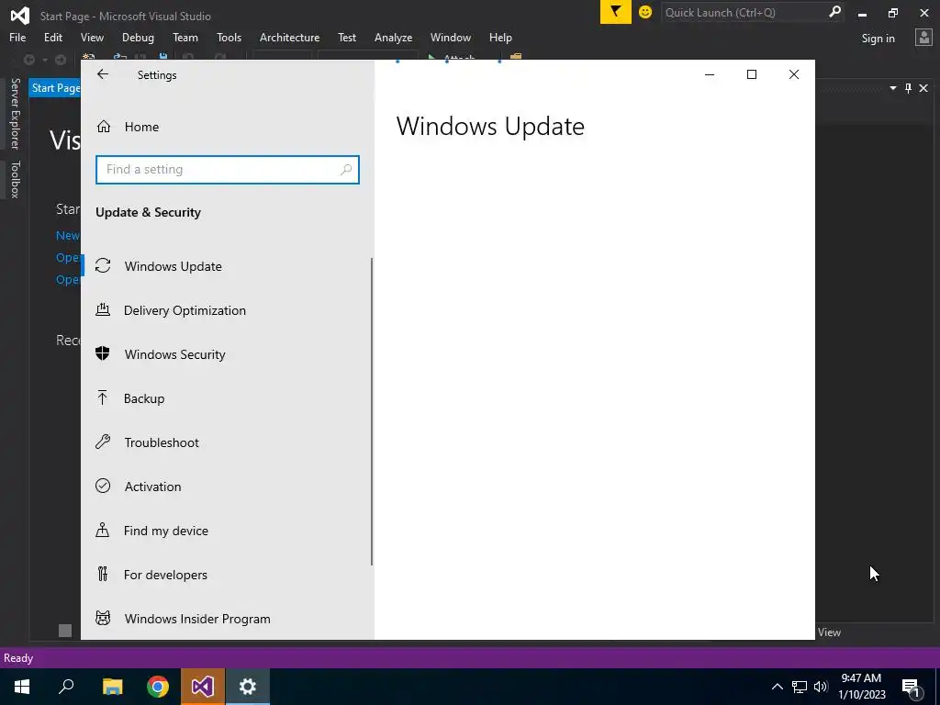
Task: Focus the Find a setting search field
Action: pyautogui.click(x=228, y=170)
